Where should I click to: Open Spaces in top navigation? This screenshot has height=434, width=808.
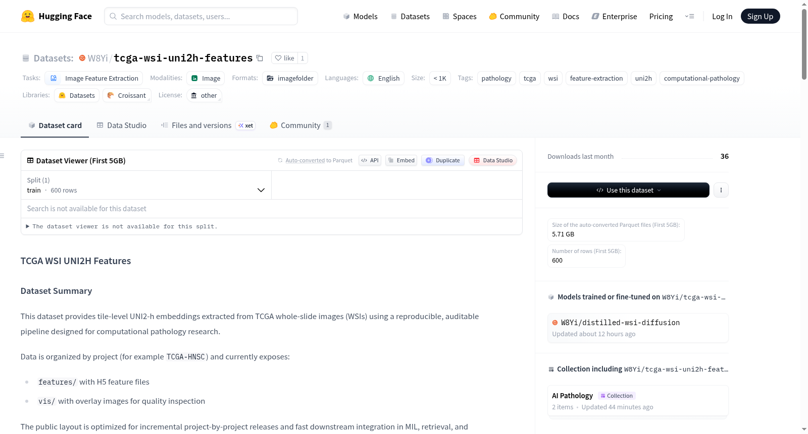coord(459,16)
